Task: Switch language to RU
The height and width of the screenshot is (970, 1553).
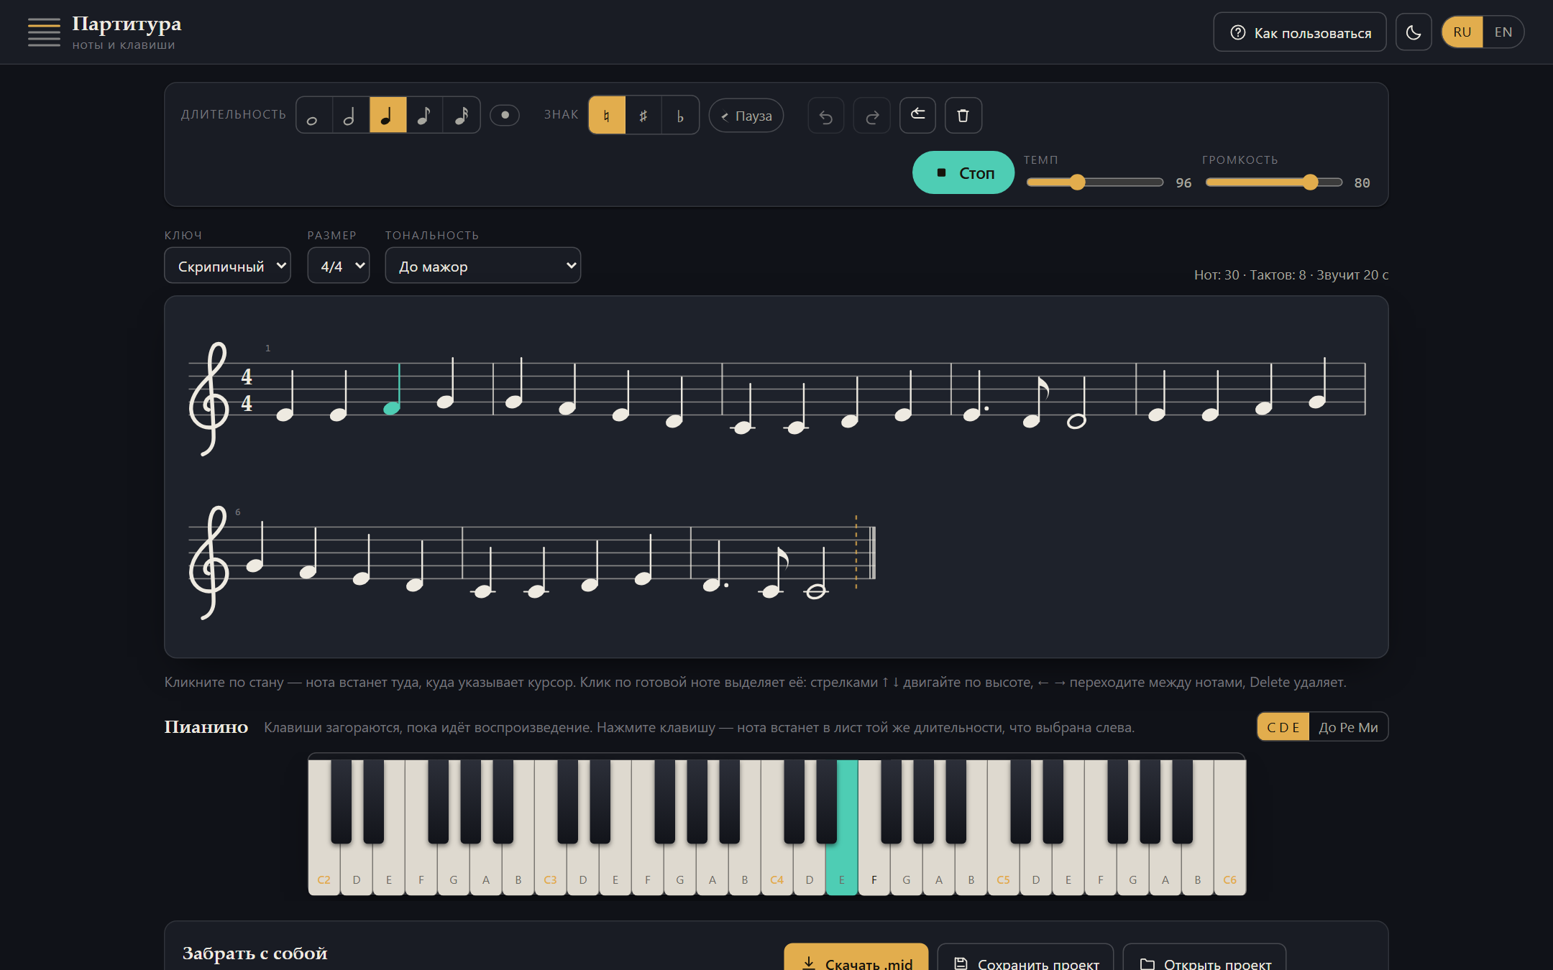Action: point(1462,32)
